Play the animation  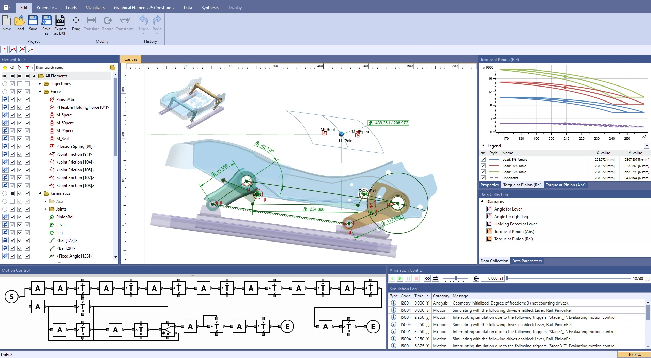400,278
